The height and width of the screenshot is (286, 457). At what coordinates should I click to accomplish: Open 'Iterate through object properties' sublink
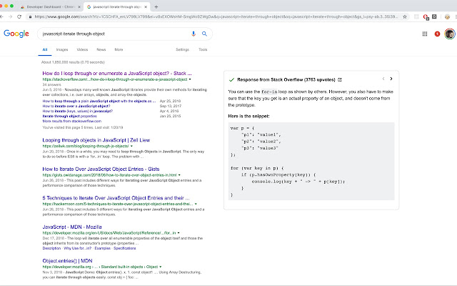70,116
